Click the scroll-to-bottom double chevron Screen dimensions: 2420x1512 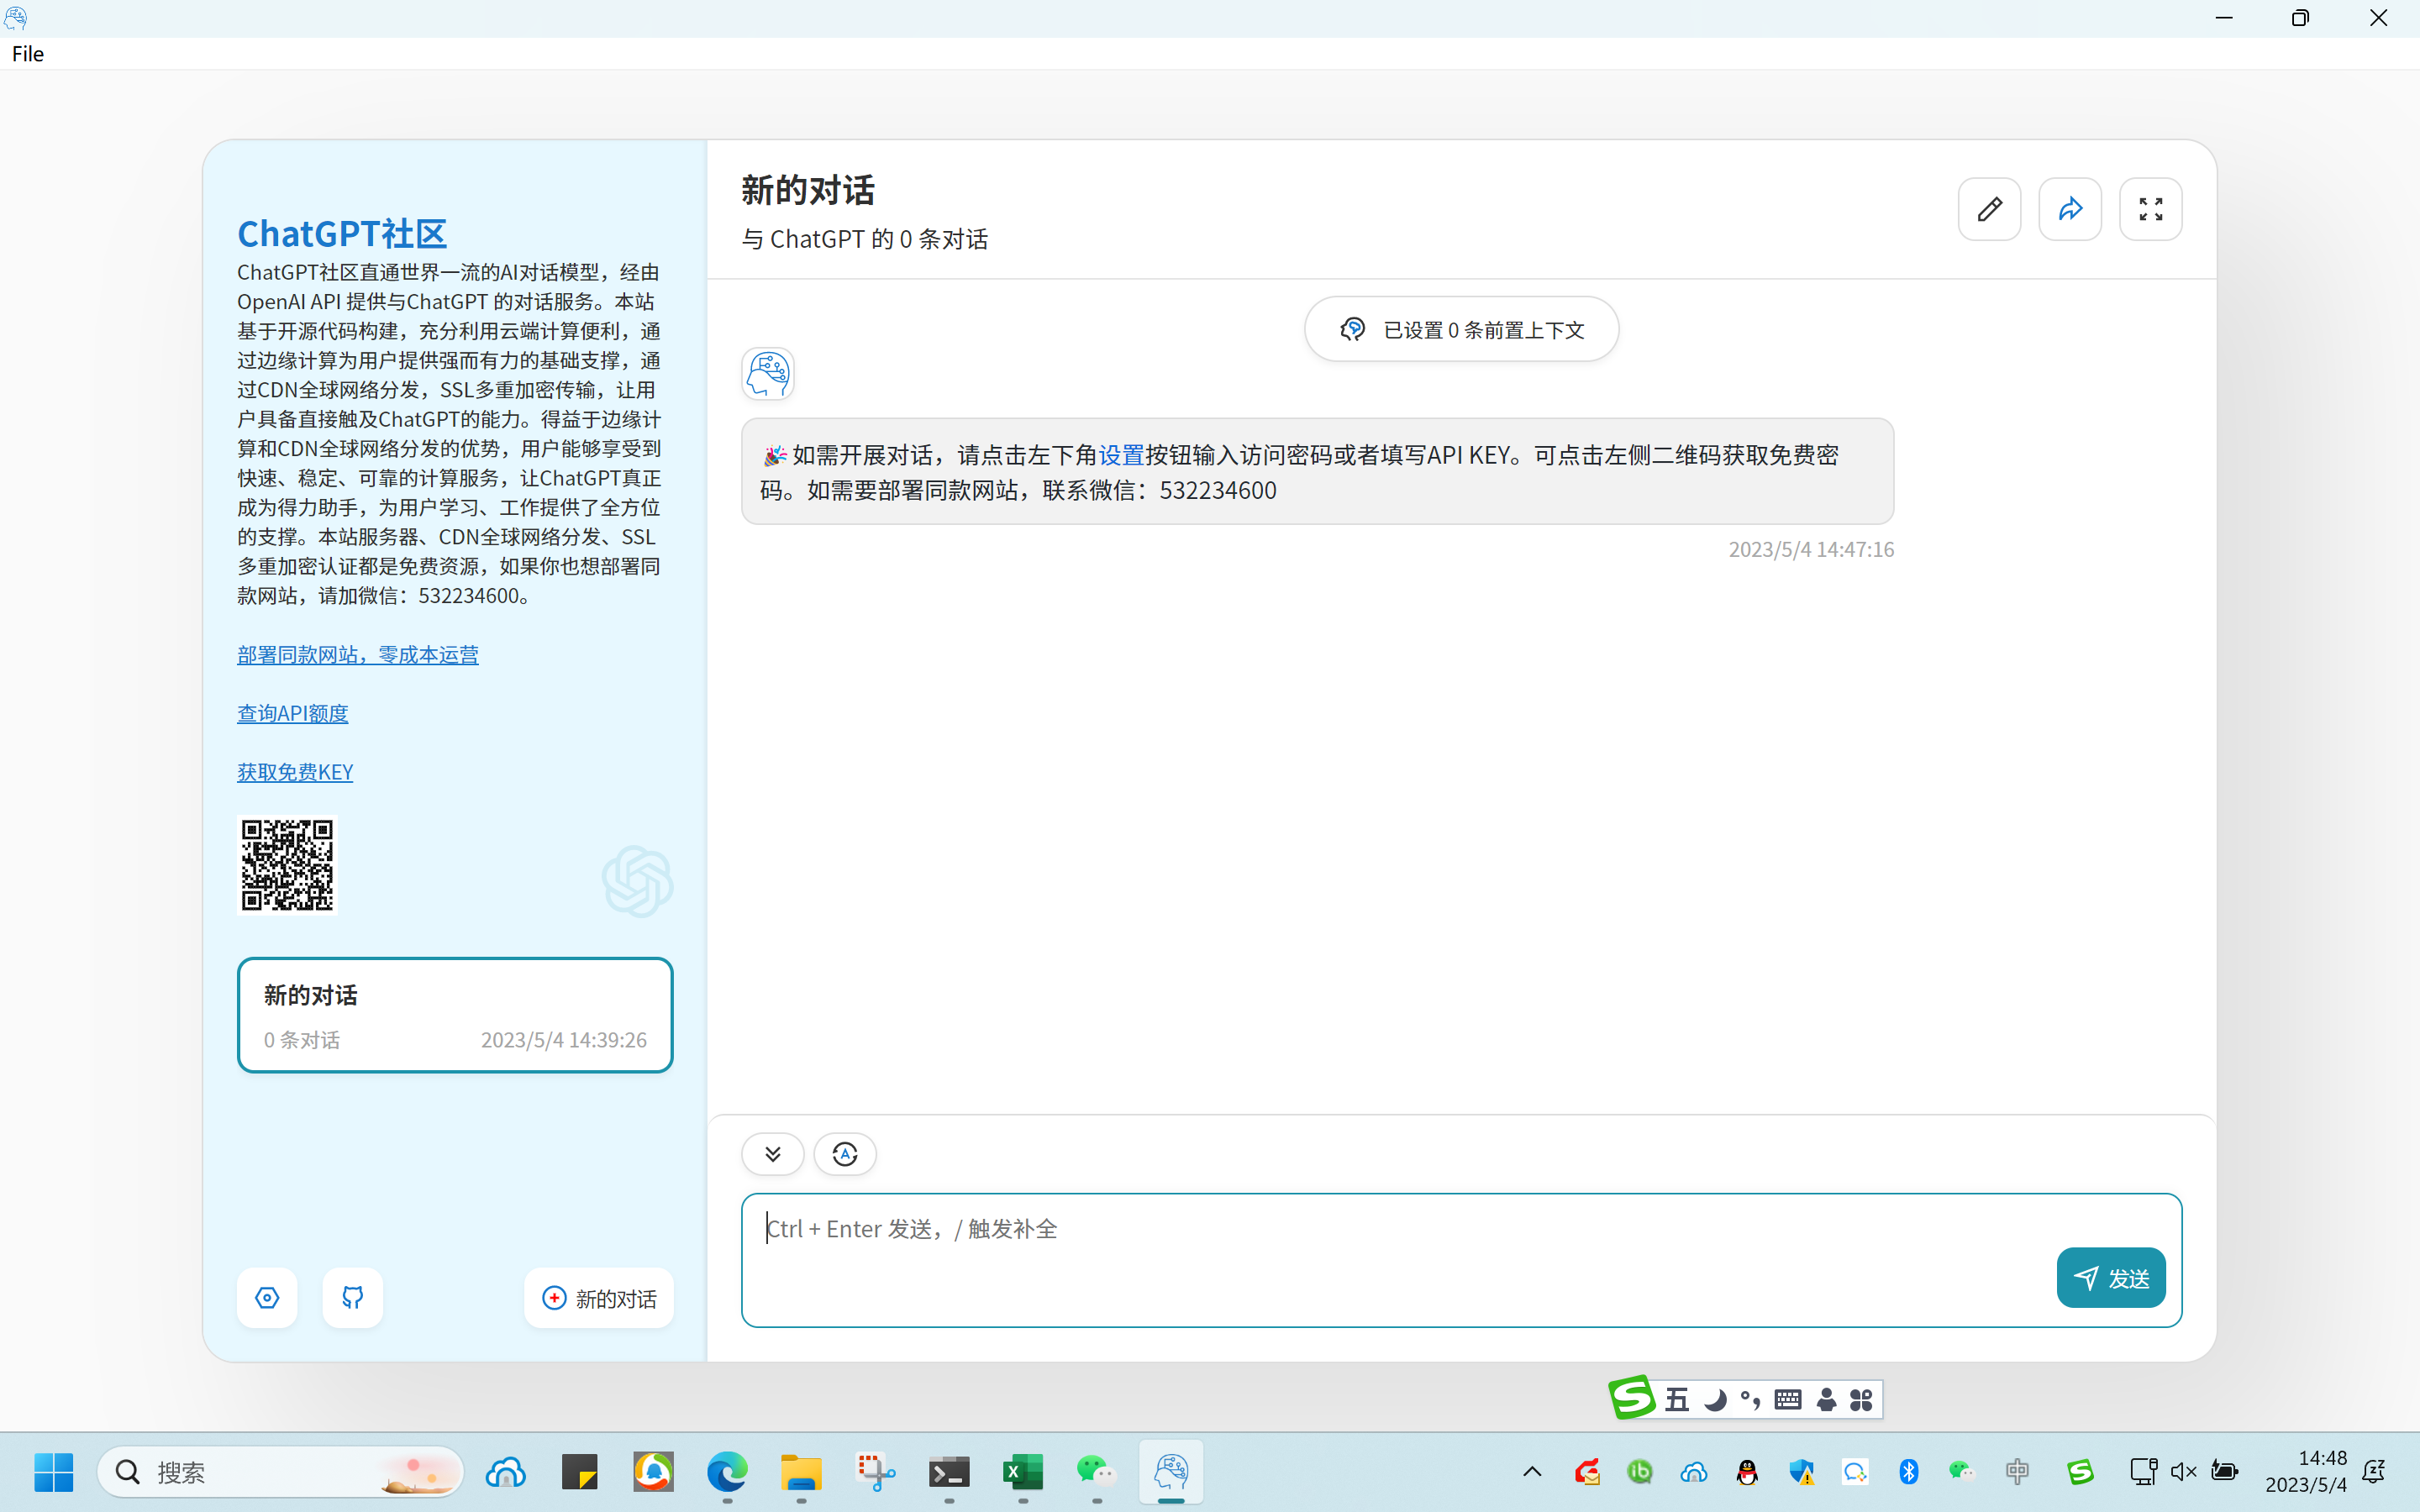pos(772,1154)
